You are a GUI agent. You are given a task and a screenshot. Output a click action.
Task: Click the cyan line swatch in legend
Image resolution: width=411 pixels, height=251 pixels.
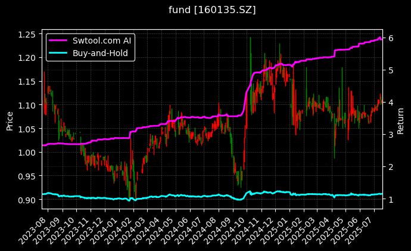tap(61, 53)
